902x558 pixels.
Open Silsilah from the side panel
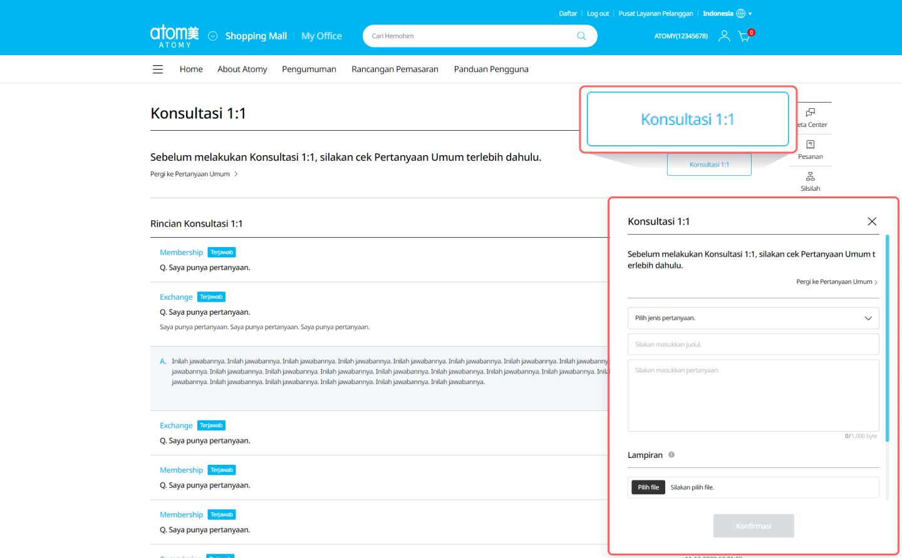tap(810, 181)
